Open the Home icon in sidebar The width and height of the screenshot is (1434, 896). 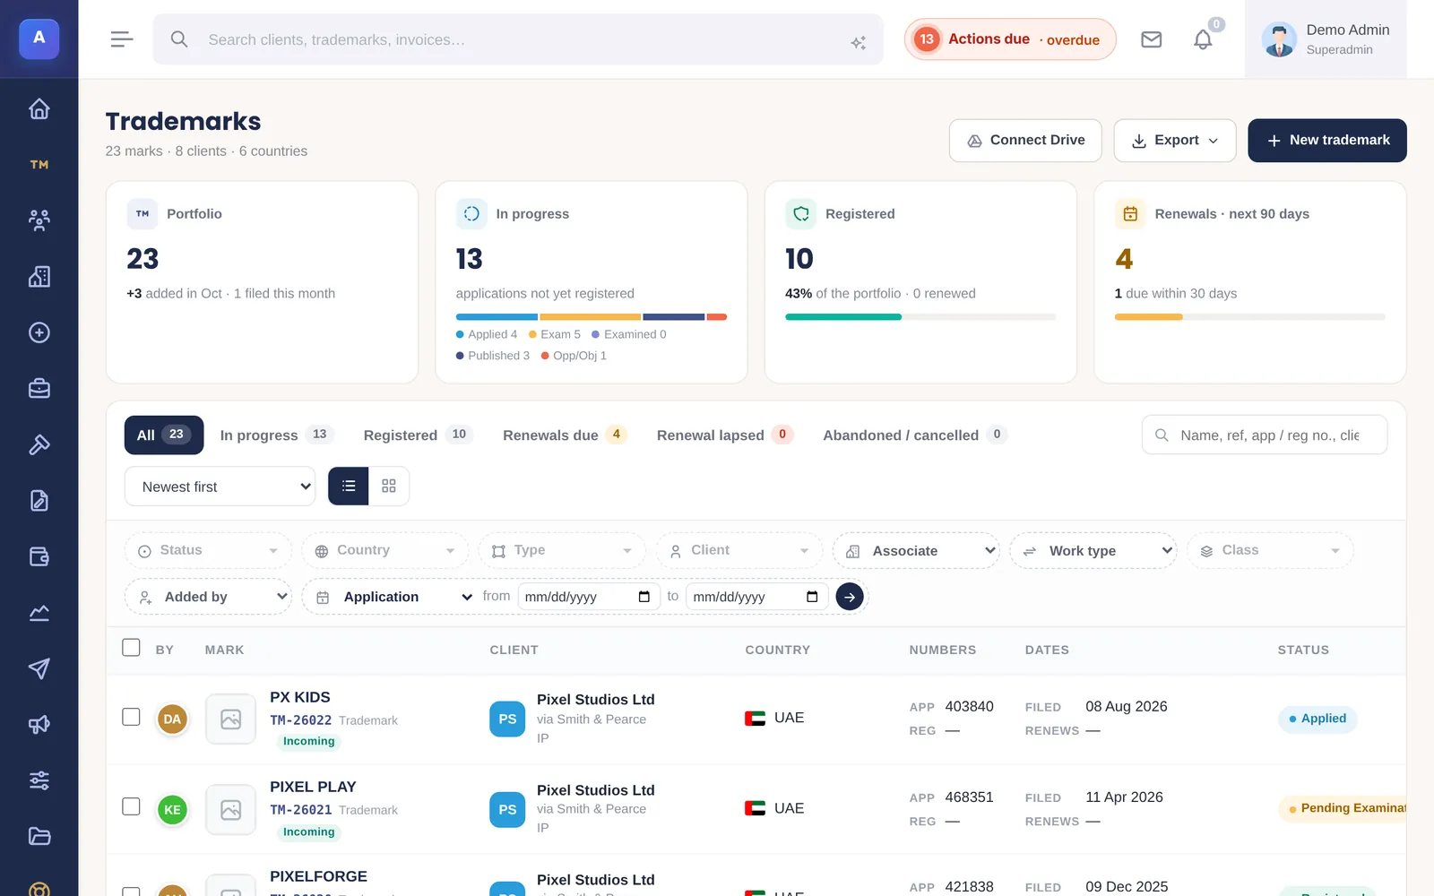coord(39,109)
